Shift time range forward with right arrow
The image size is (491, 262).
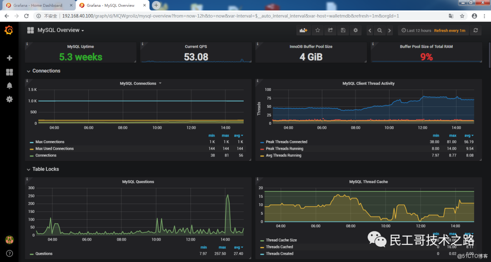(389, 30)
